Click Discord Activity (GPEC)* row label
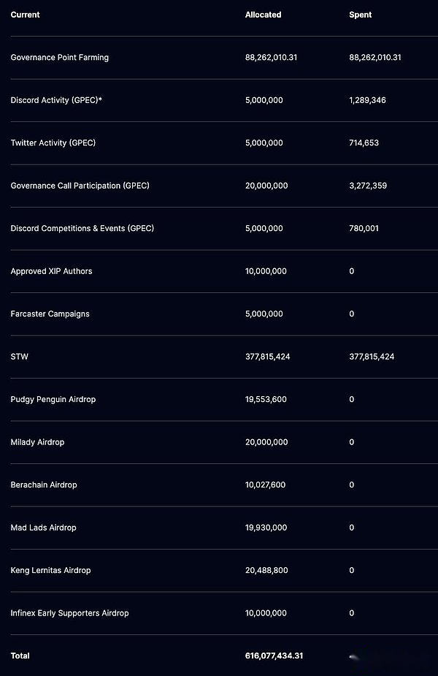This screenshot has height=676, width=438. (56, 100)
